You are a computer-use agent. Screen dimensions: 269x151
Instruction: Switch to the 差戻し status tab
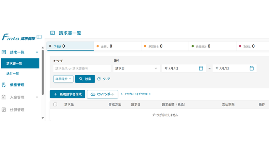118,46
